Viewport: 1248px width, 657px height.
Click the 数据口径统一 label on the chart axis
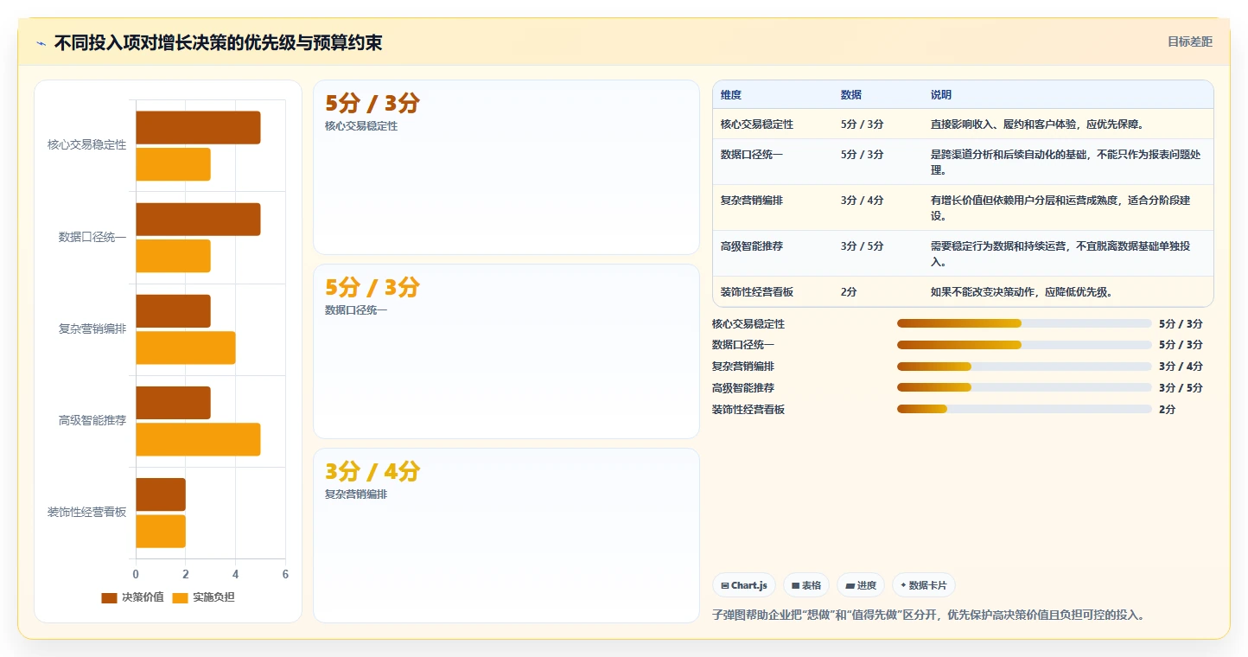click(x=92, y=237)
